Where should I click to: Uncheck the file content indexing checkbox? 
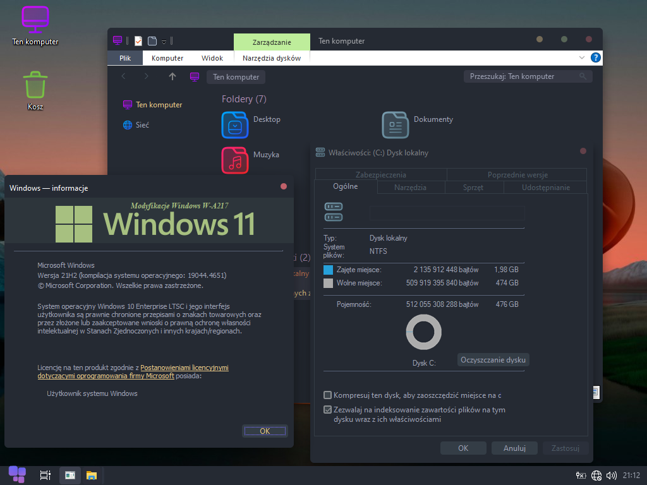(x=327, y=410)
